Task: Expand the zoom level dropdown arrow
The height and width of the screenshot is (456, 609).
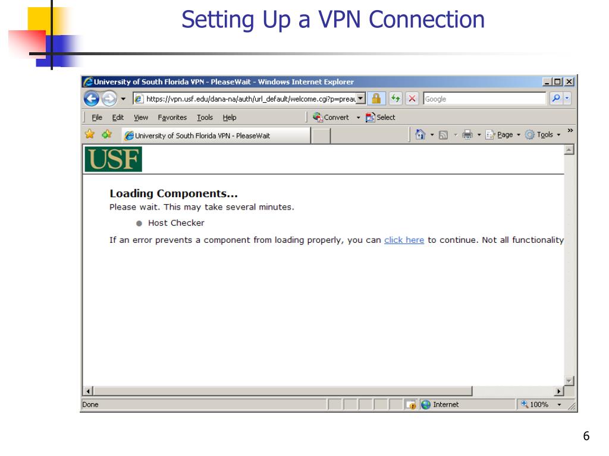Action: pyautogui.click(x=559, y=405)
